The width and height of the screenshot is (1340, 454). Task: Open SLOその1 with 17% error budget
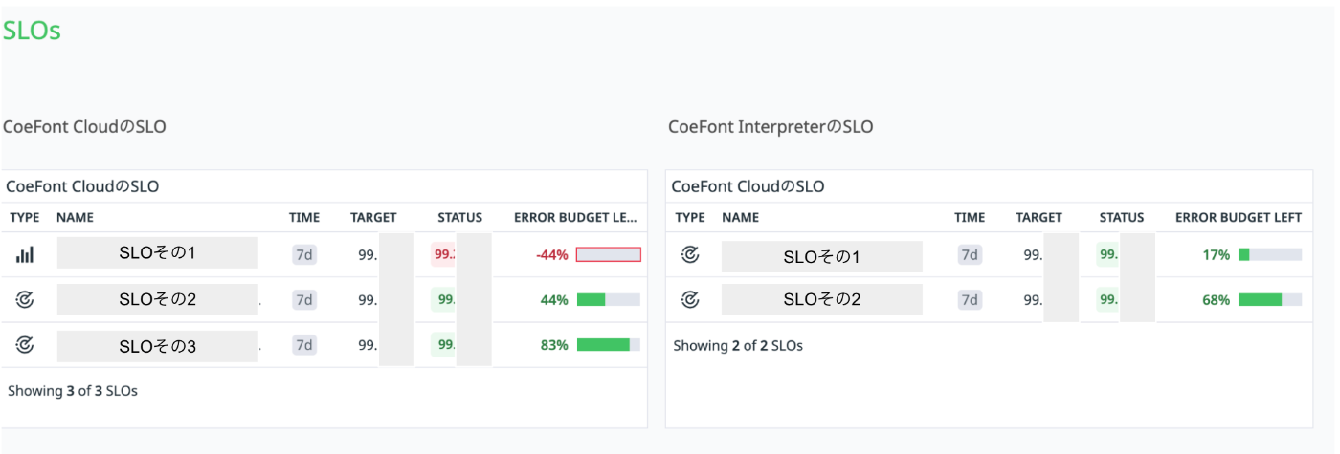[x=822, y=256]
